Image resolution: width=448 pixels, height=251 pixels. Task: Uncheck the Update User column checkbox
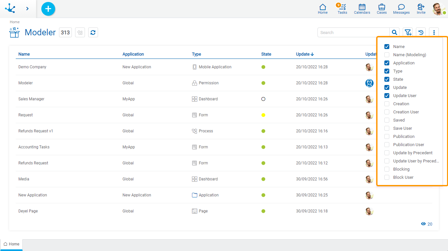point(387,96)
